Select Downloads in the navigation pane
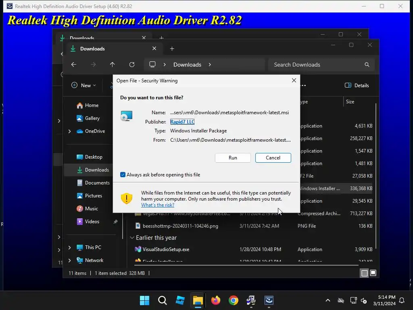Screen dimensions: 413x310 93,170
